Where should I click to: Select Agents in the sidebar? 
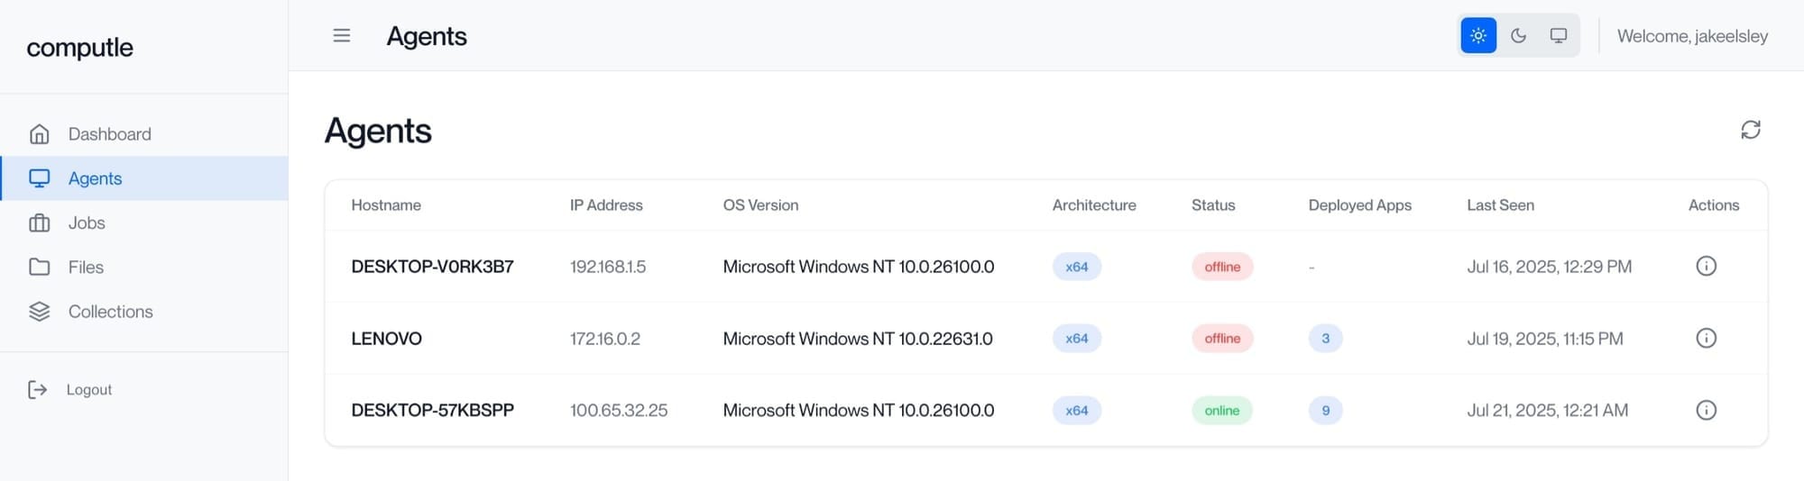144,178
